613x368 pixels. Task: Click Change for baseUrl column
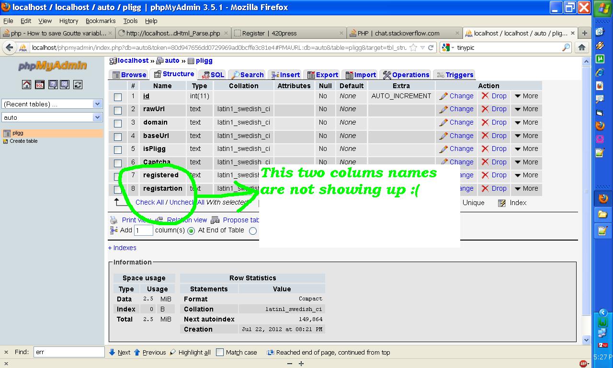456,136
